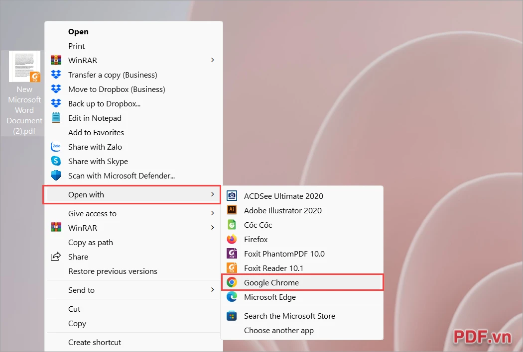Open with Cốc Cốc
The height and width of the screenshot is (352, 523).
302,225
